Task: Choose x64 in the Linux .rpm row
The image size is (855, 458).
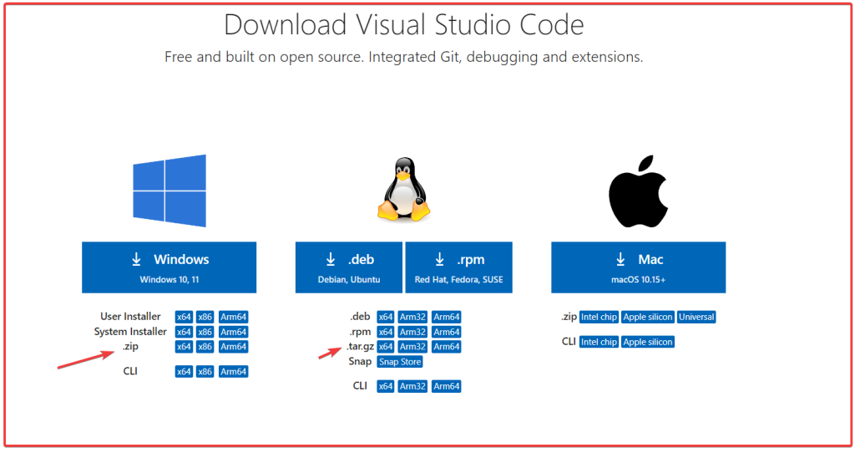Action: click(x=386, y=332)
